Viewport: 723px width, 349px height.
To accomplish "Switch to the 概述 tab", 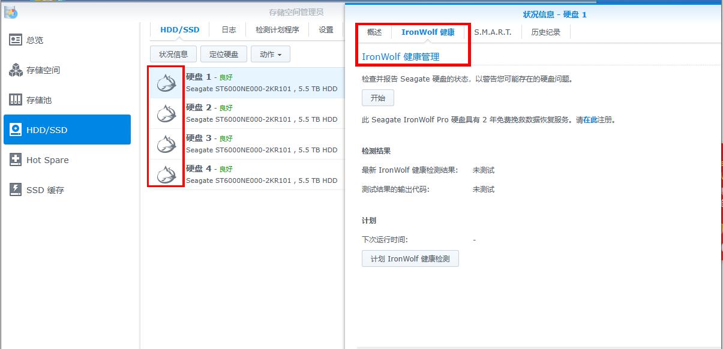I will (x=373, y=32).
